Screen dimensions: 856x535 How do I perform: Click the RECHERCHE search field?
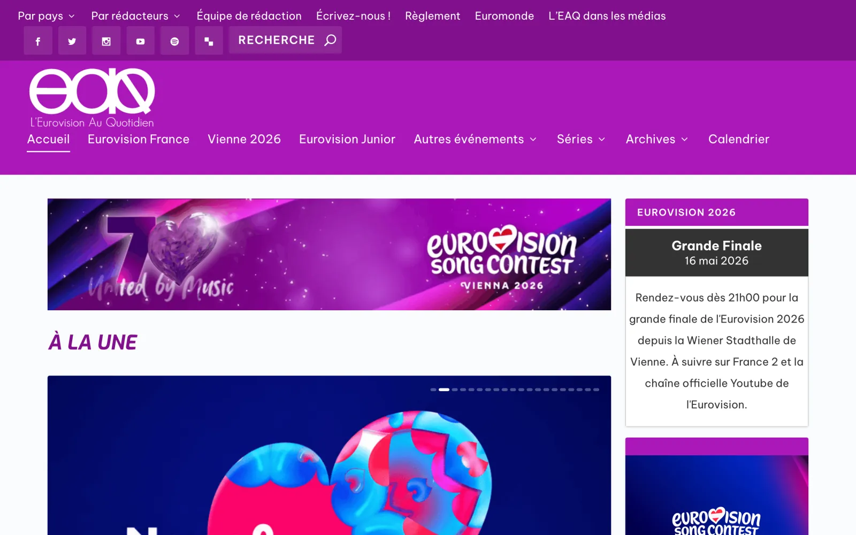(285, 40)
